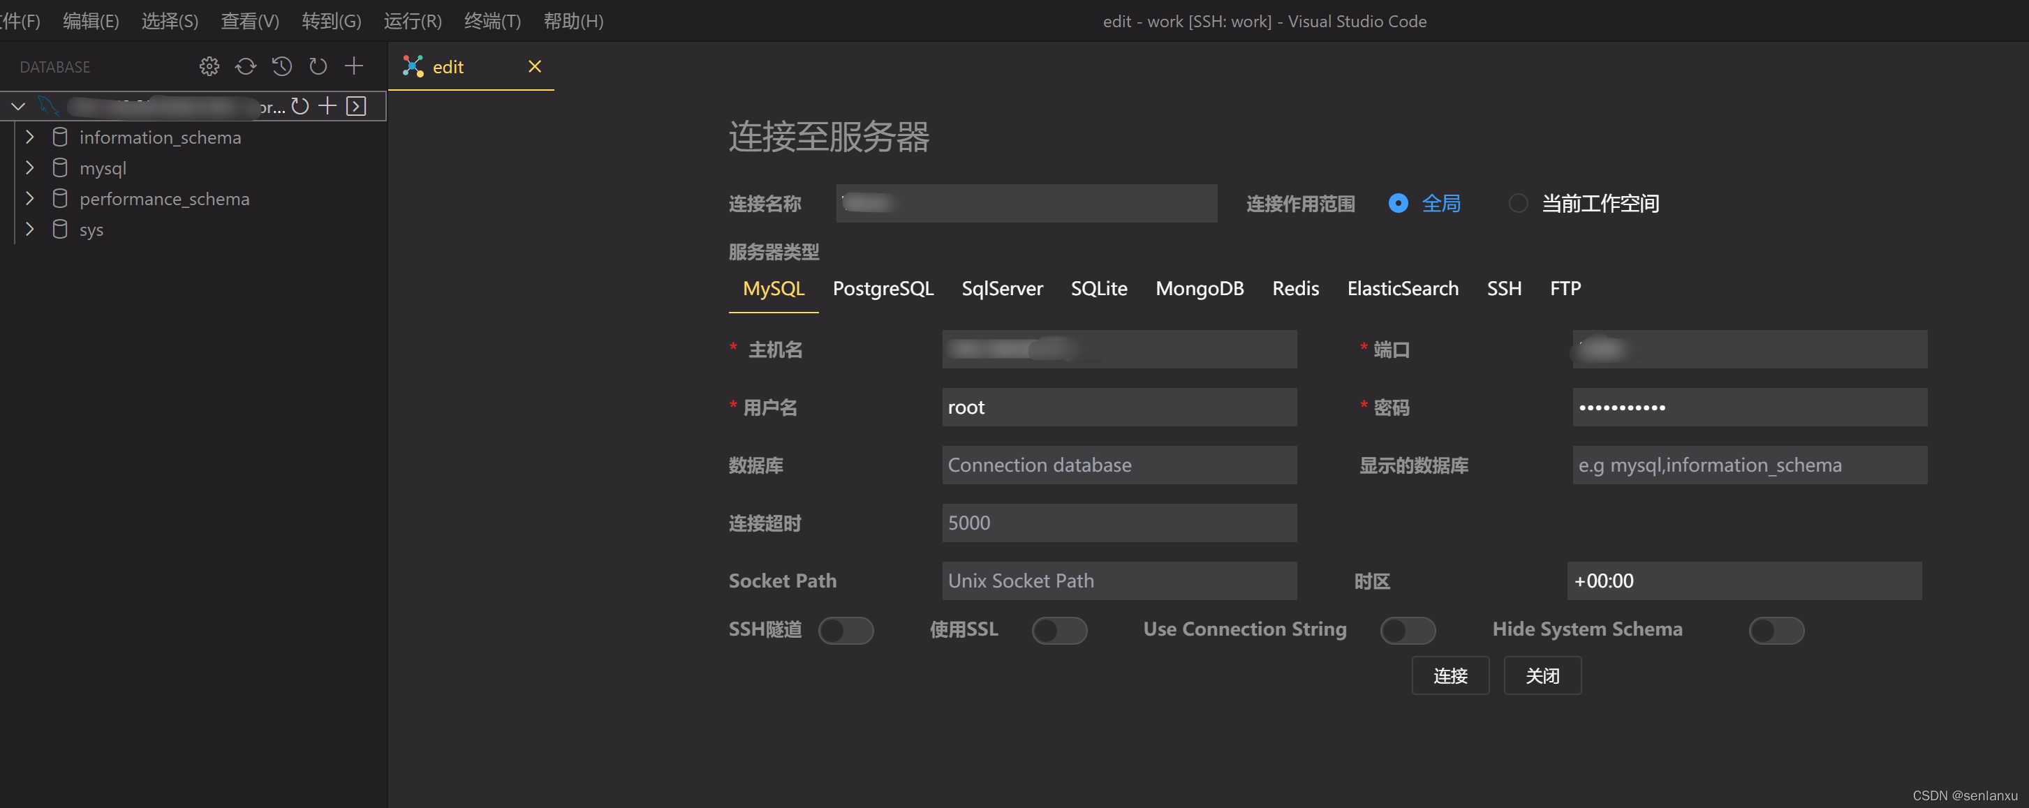Open the 查看(V) menu
This screenshot has width=2029, height=808.
coord(250,21)
